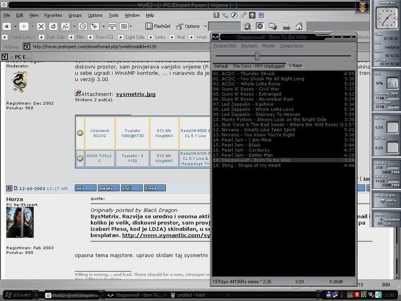
Task: Open the sysmetrix.jpg attachment link
Action: tap(135, 94)
